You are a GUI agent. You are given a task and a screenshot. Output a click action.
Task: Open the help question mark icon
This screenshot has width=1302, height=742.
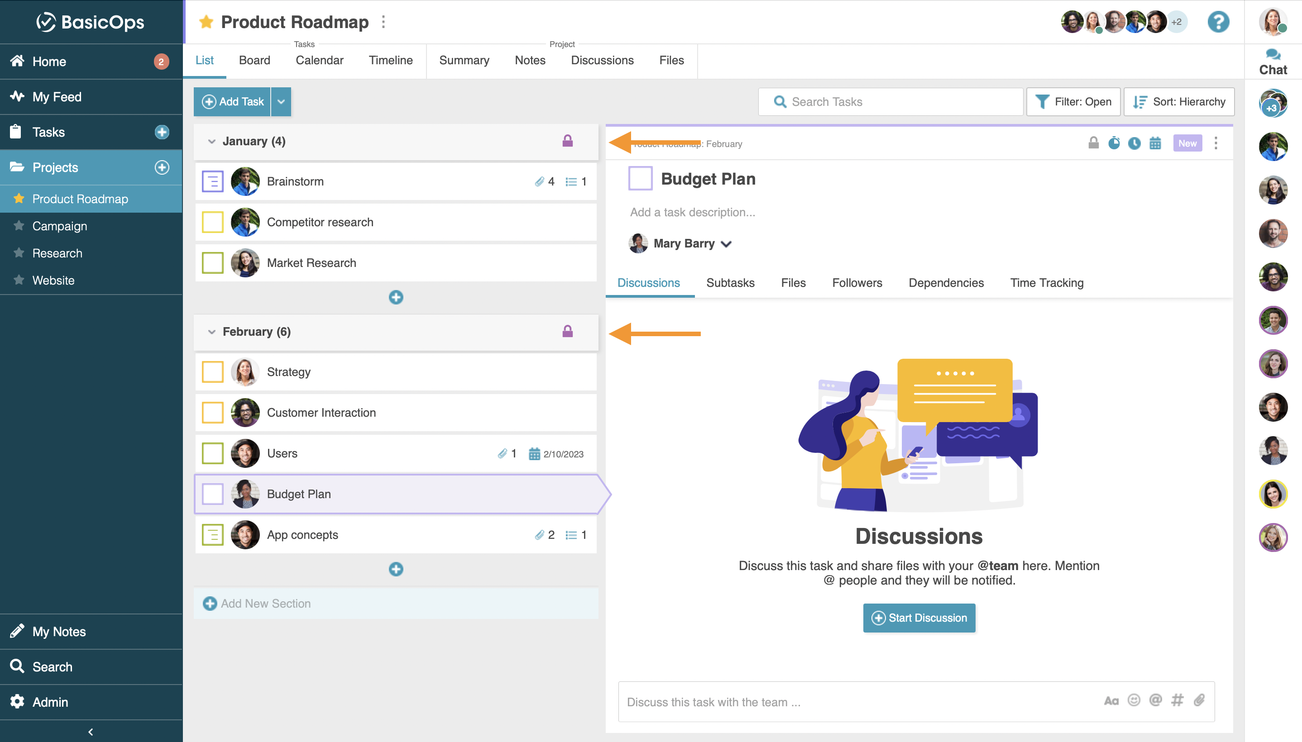tap(1218, 22)
